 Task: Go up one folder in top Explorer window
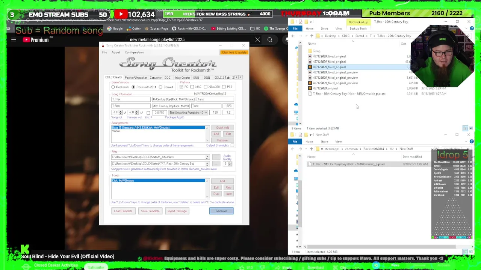coord(312,36)
